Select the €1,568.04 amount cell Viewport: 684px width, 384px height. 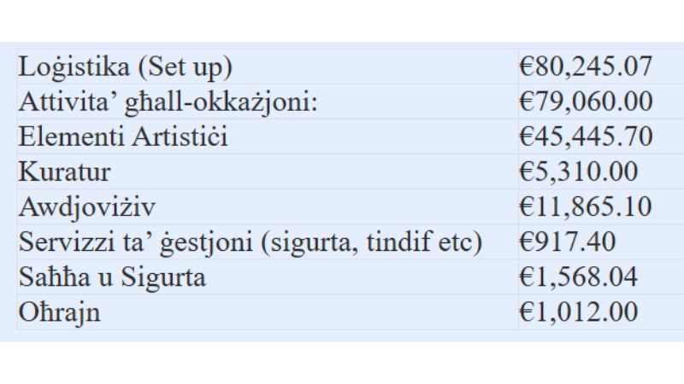(578, 277)
